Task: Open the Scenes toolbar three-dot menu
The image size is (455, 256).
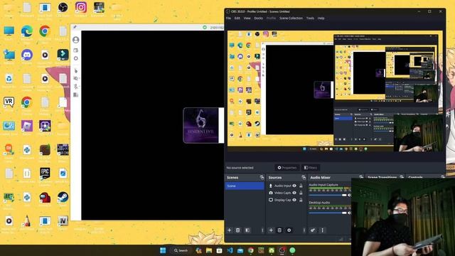Action: (x=262, y=230)
